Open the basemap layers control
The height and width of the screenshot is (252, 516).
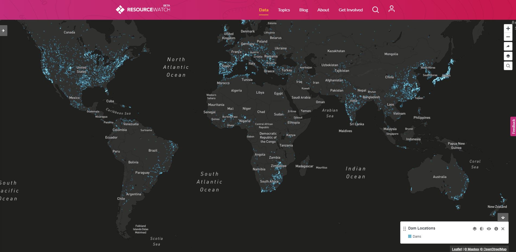pyautogui.click(x=508, y=56)
